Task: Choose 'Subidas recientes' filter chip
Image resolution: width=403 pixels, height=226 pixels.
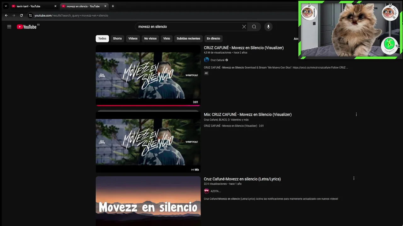Action: click(188, 38)
